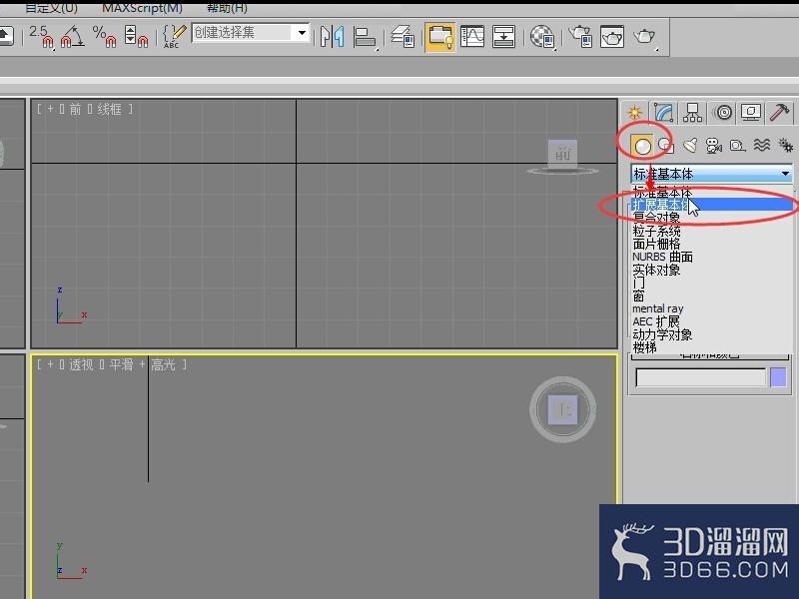Choose NURBS 曲面 from the list
799x599 pixels.
click(711, 257)
